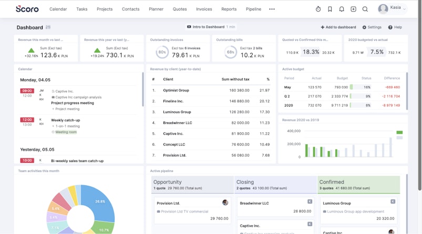The image size is (422, 234).
Task: Open the time tracker stopwatch icon
Action: (318, 9)
